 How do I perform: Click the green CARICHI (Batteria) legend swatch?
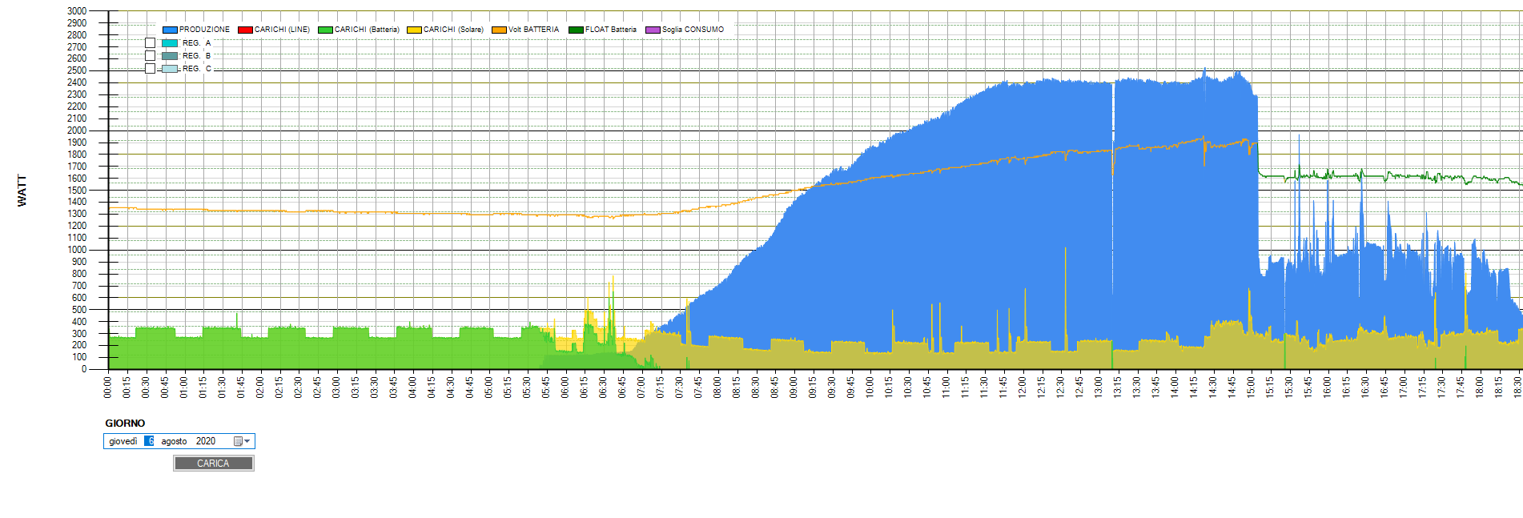[x=325, y=30]
